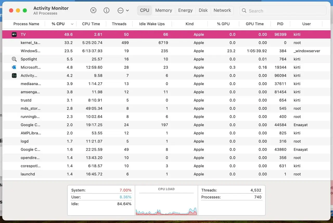The width and height of the screenshot is (333, 223).
Task: Click the Apple TV app icon in TV row
Action: [14, 34]
